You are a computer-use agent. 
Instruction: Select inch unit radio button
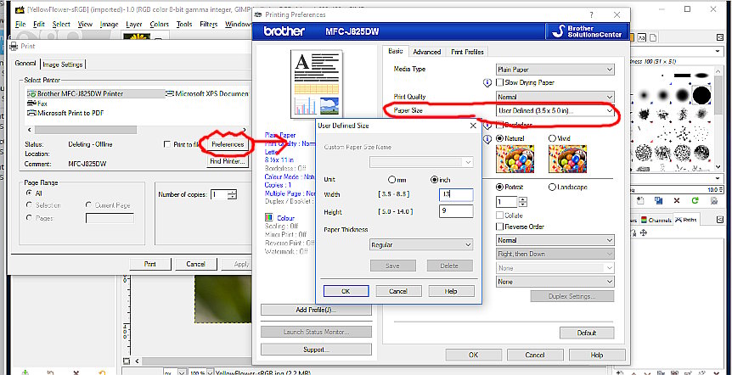click(434, 180)
